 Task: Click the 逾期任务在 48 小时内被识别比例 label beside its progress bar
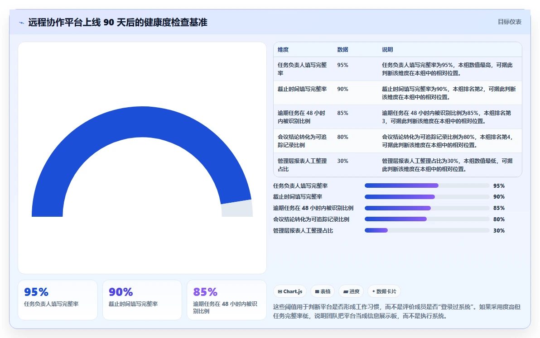(x=313, y=208)
